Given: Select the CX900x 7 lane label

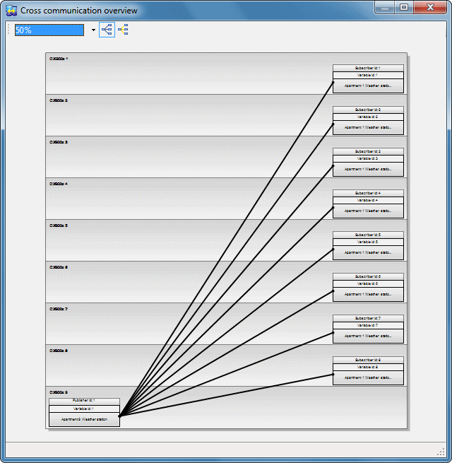Looking at the screenshot, I should tap(59, 309).
